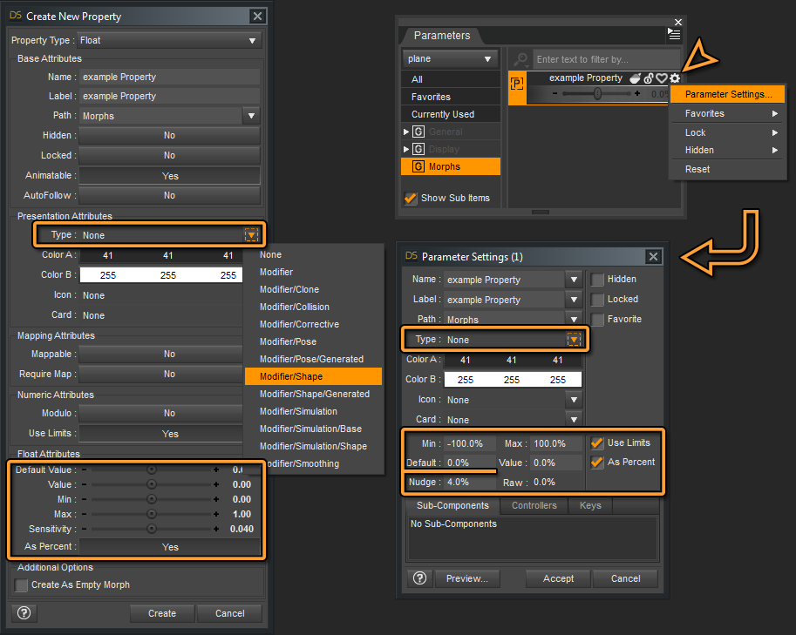The width and height of the screenshot is (796, 635).
Task: Click example Property slider handle in Parameters
Action: point(597,93)
